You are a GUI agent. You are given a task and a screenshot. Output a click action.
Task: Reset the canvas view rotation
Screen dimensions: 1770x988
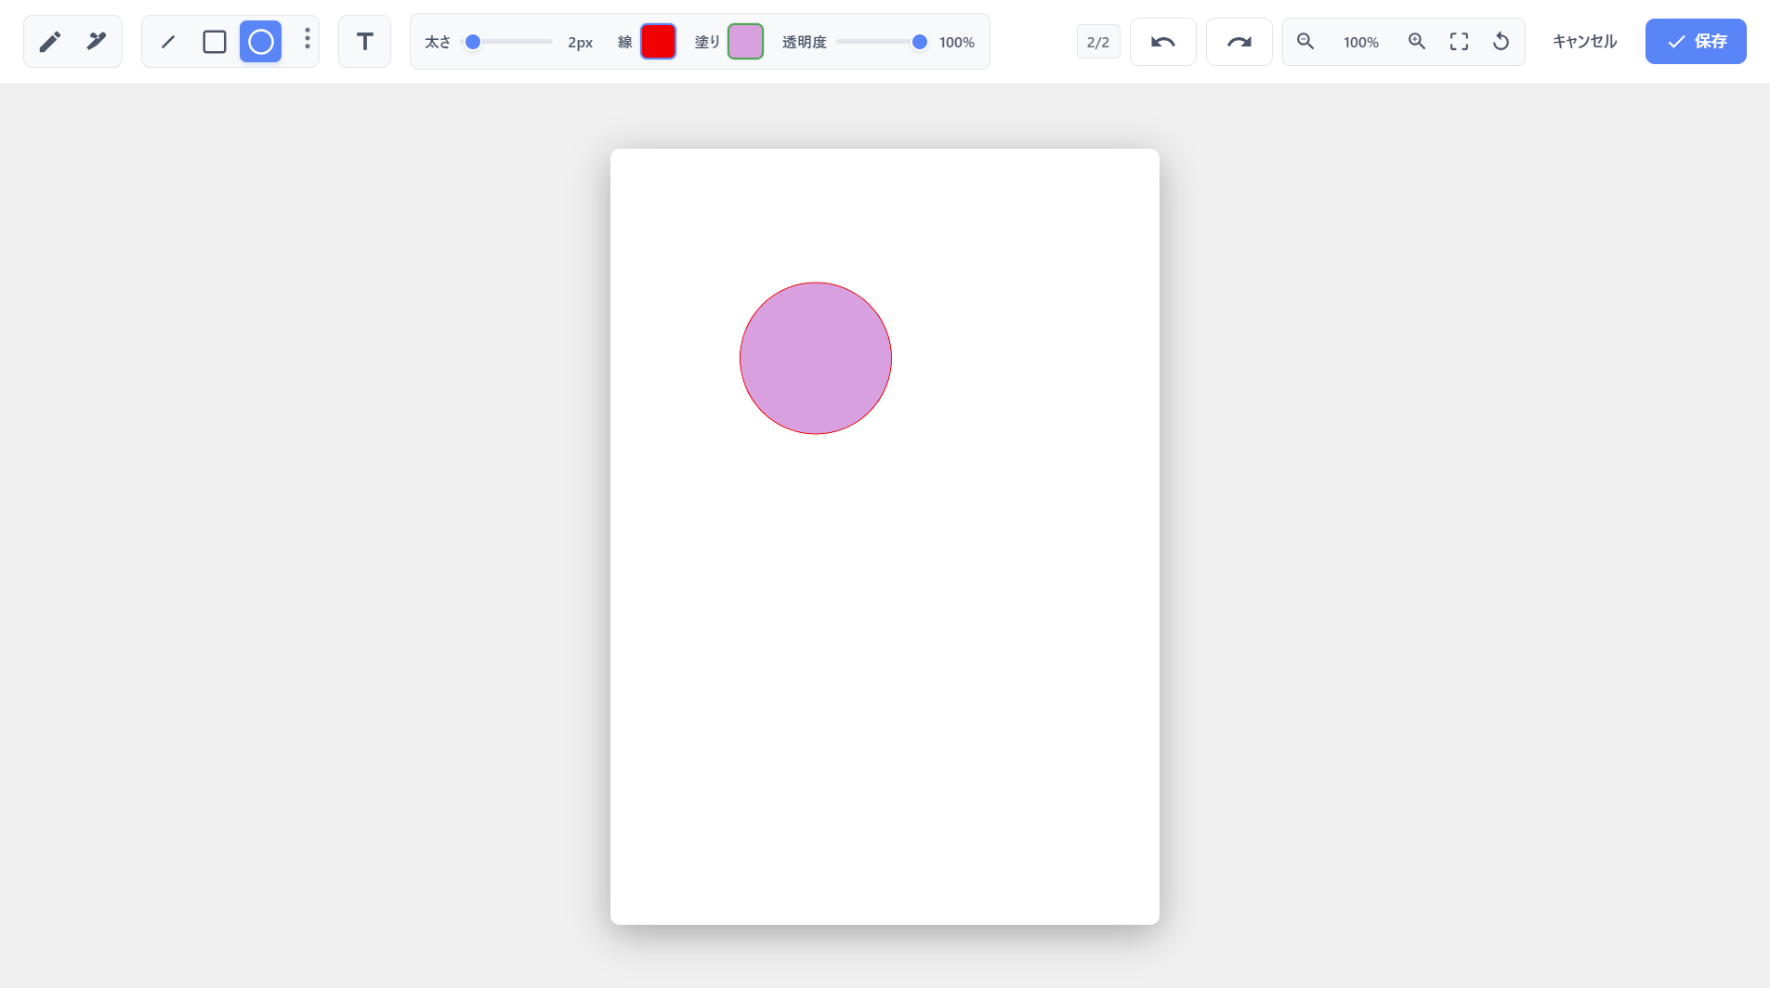pos(1501,41)
